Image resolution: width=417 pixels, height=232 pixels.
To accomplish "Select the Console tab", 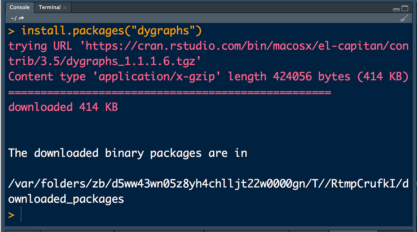I will pyautogui.click(x=19, y=7).
